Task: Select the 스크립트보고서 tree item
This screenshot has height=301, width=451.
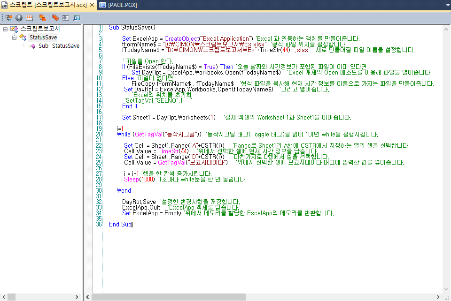Action: (40, 29)
